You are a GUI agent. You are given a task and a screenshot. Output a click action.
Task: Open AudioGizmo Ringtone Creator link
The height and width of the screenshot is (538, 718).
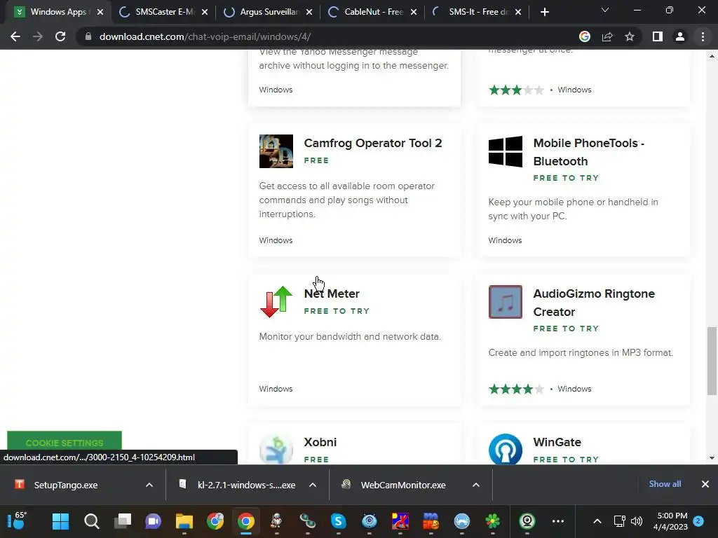[594, 303]
